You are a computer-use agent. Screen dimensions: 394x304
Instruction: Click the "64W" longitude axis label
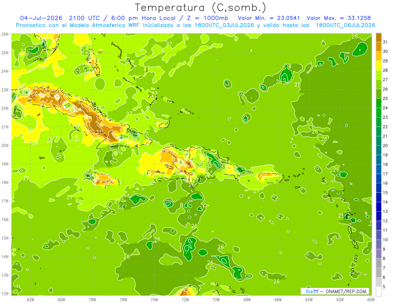coord(309,300)
